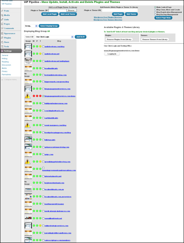Open General settings submenu item
The width and height of the screenshot is (184, 243).
tap(5, 55)
